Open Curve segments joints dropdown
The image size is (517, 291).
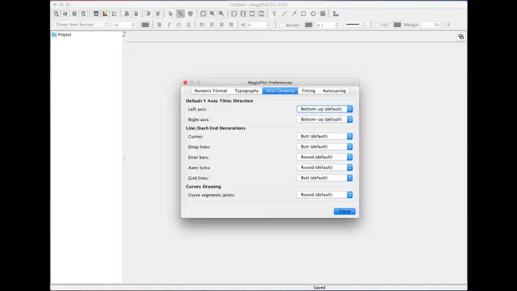324,195
